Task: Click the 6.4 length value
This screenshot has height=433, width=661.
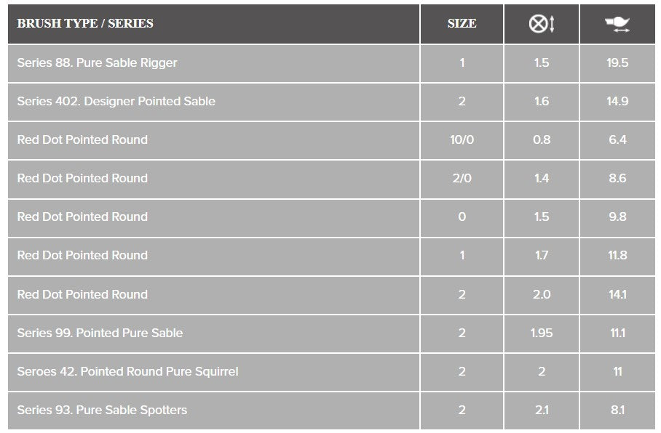Action: pos(617,139)
